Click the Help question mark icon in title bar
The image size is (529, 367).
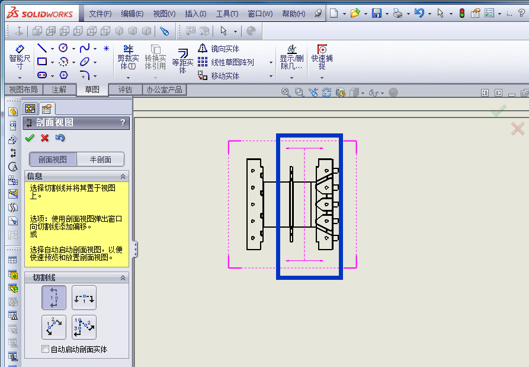coord(521,13)
